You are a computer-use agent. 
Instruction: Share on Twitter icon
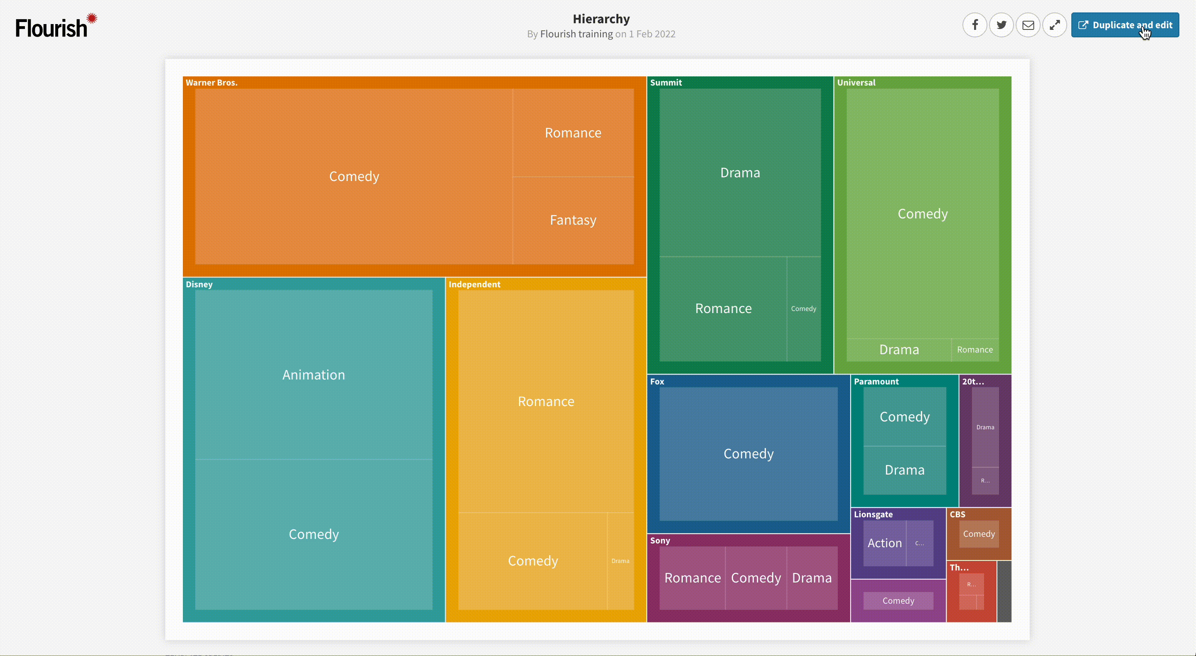(1002, 25)
